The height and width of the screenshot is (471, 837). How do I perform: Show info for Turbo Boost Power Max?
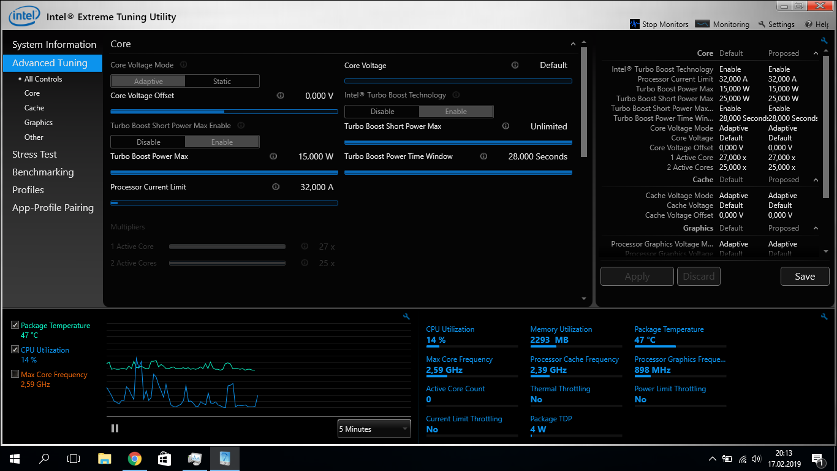(x=273, y=156)
